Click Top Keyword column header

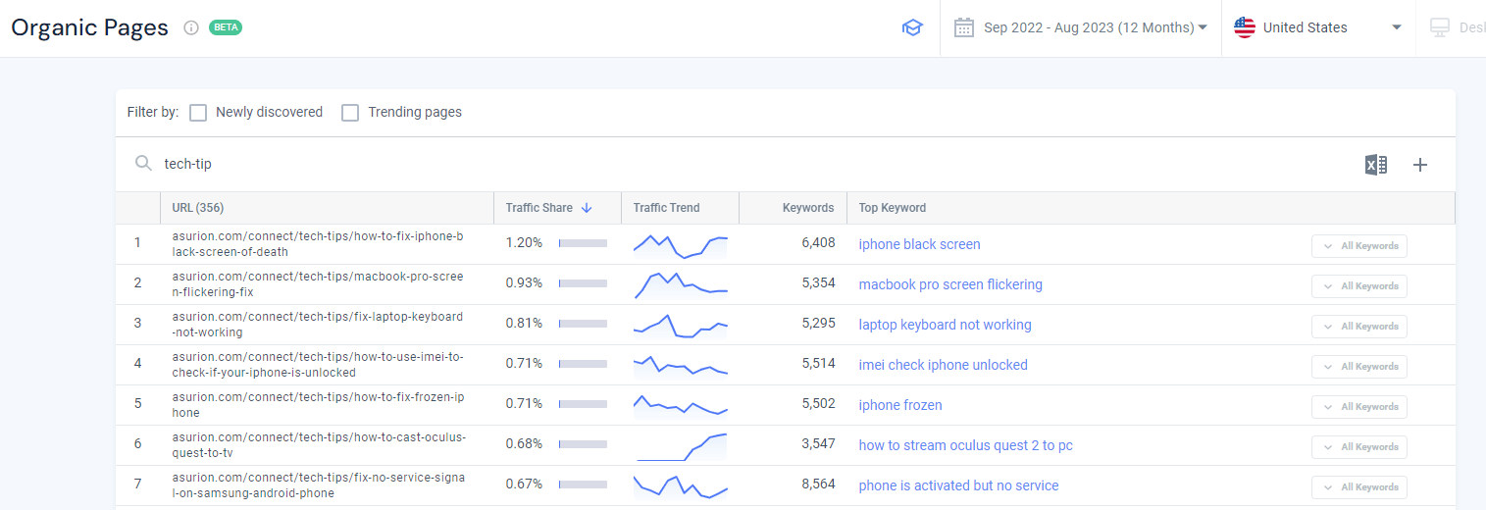(x=892, y=208)
